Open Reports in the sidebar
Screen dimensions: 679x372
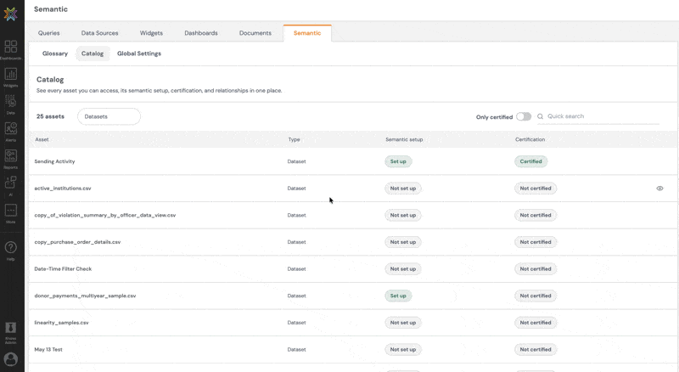[x=11, y=159]
